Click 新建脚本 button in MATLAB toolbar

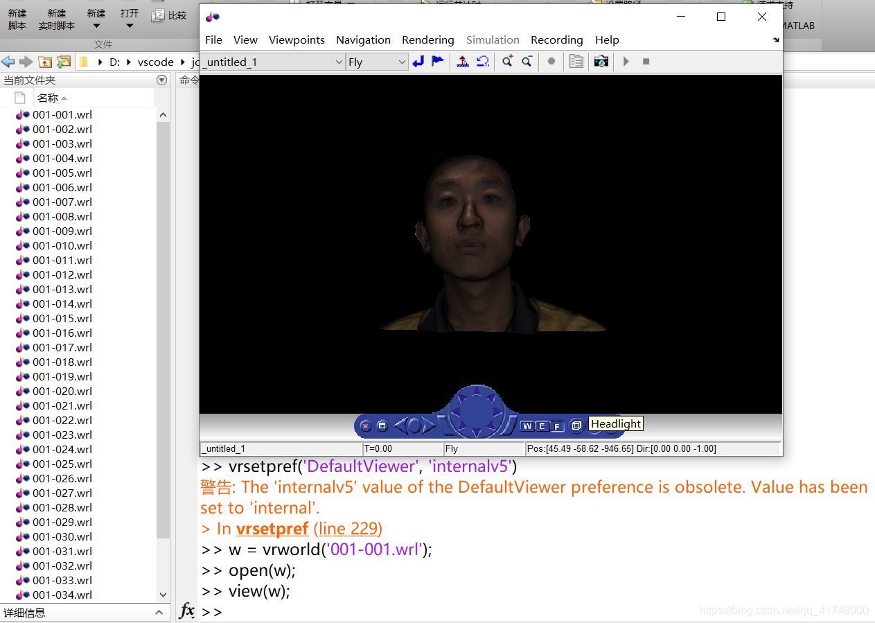pos(17,19)
